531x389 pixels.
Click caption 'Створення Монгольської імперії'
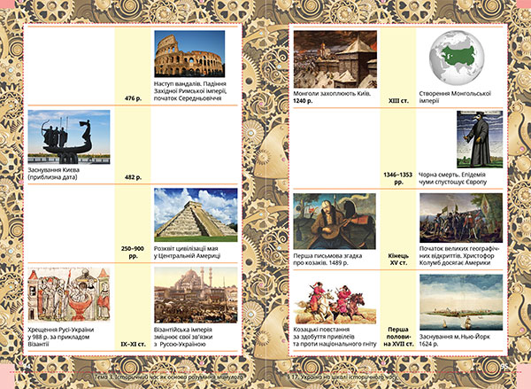pyautogui.click(x=455, y=97)
